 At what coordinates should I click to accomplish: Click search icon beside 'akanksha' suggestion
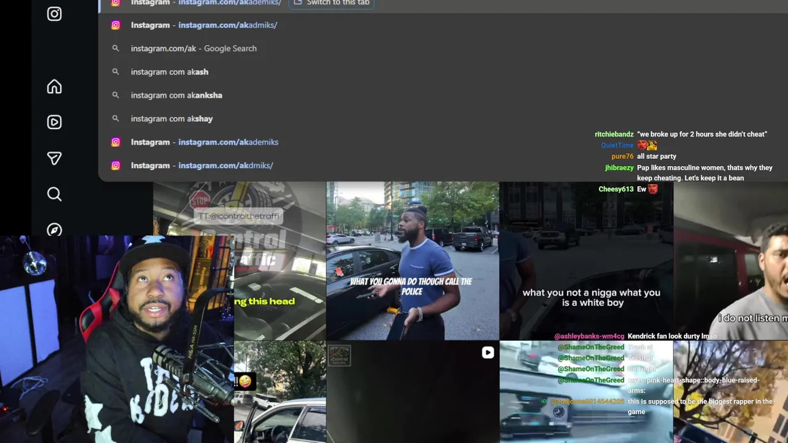[x=115, y=95]
